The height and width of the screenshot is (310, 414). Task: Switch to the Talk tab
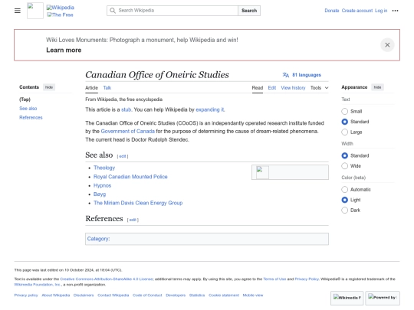point(107,88)
